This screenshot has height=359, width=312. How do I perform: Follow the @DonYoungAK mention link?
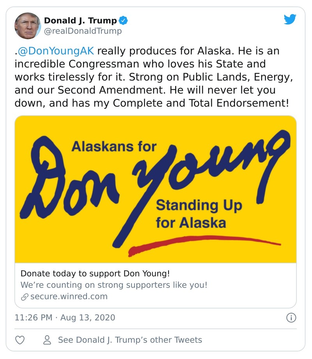(x=56, y=52)
